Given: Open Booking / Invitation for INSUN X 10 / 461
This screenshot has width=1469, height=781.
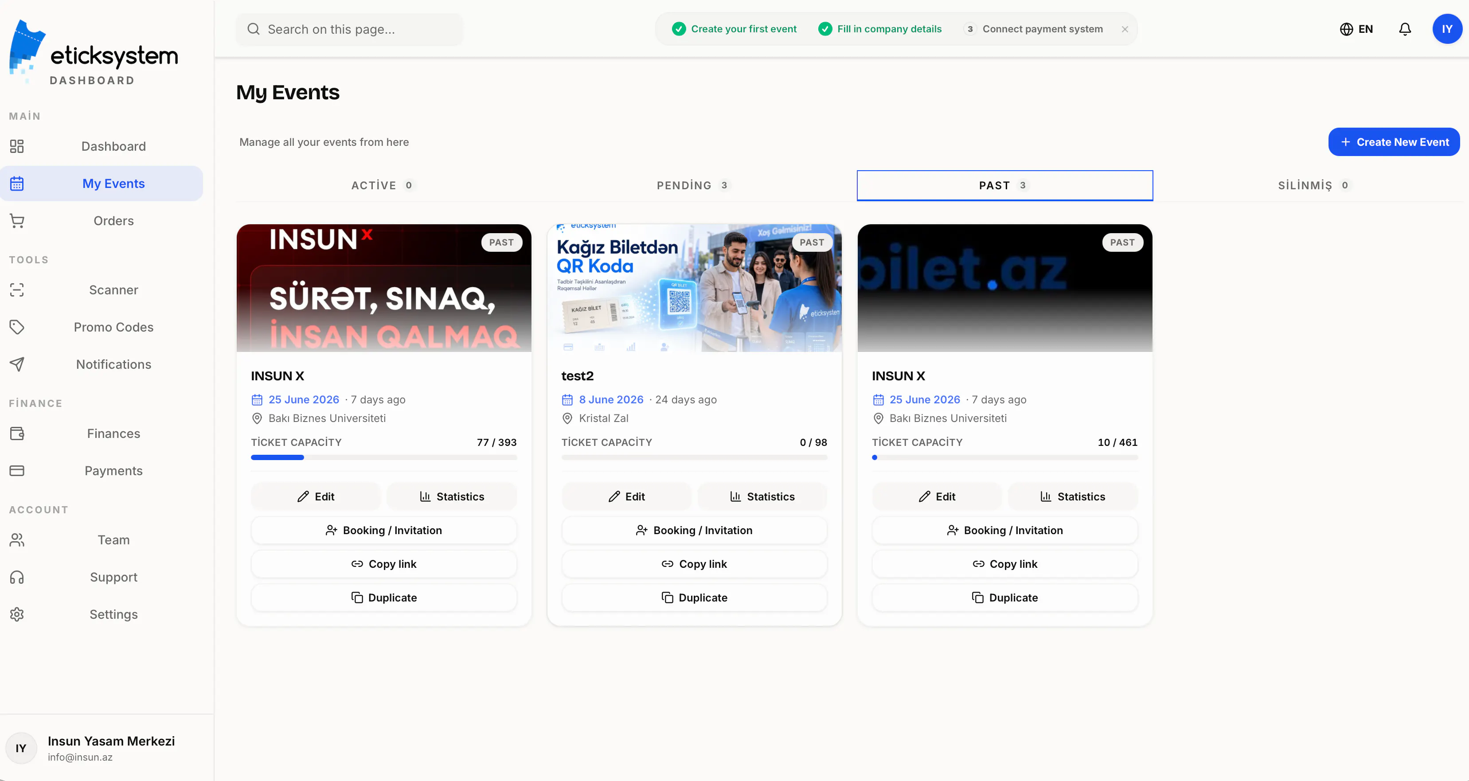Looking at the screenshot, I should 1005,530.
